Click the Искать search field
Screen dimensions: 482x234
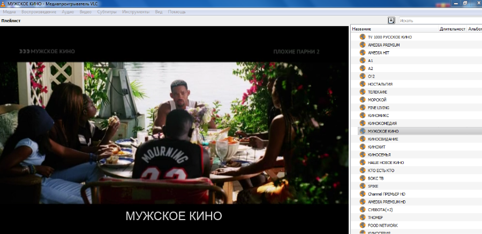[440, 20]
